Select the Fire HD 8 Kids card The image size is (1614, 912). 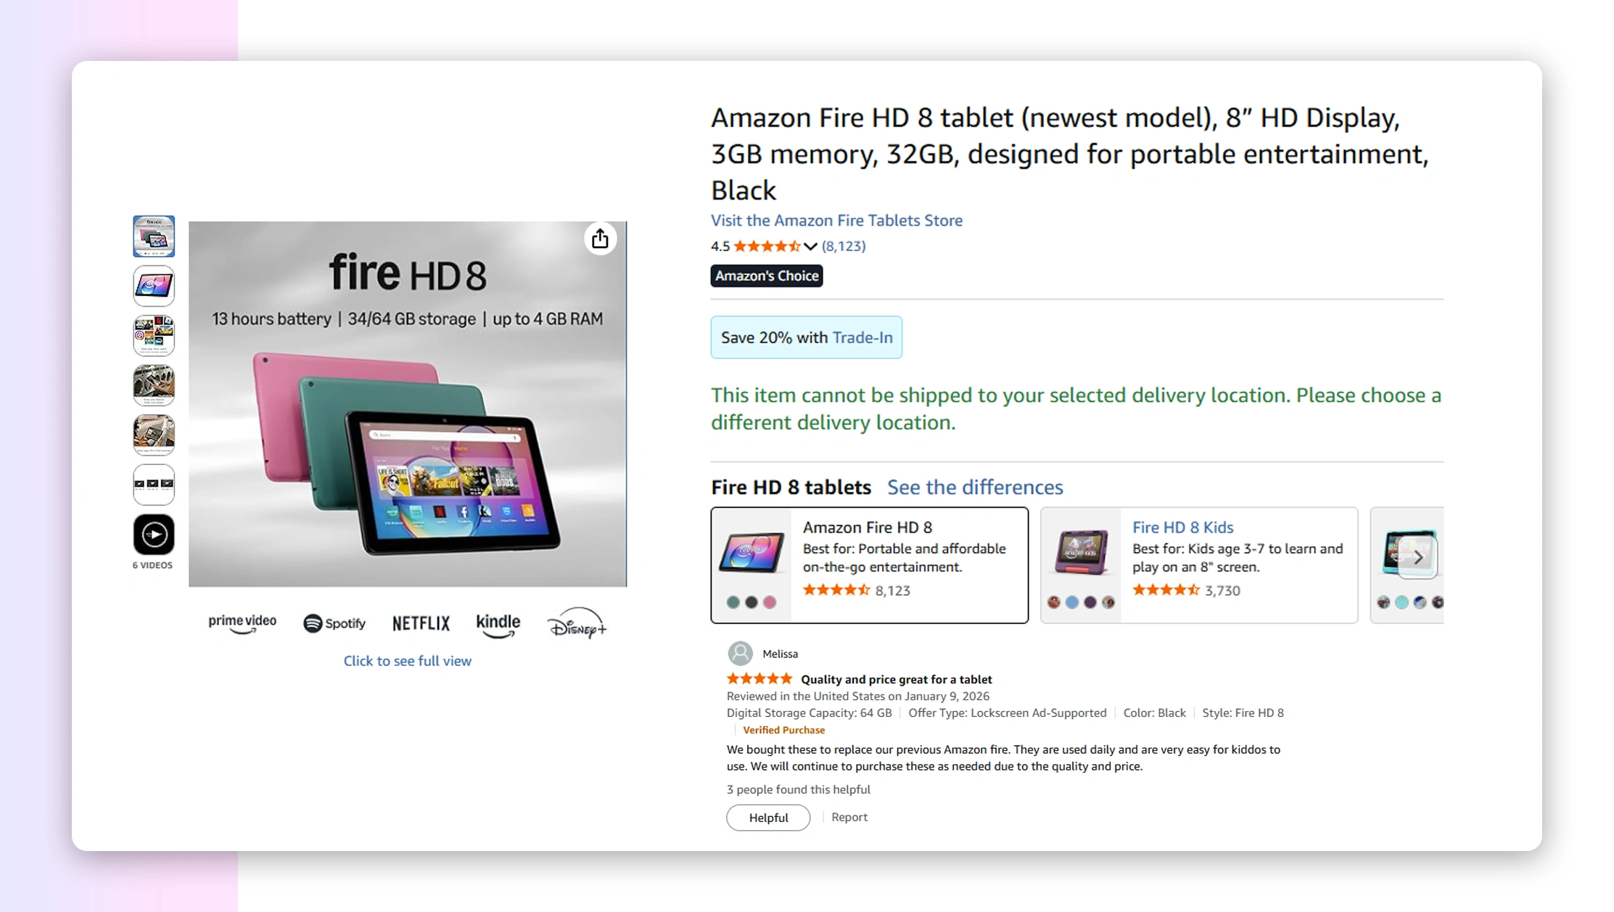click(x=1198, y=564)
